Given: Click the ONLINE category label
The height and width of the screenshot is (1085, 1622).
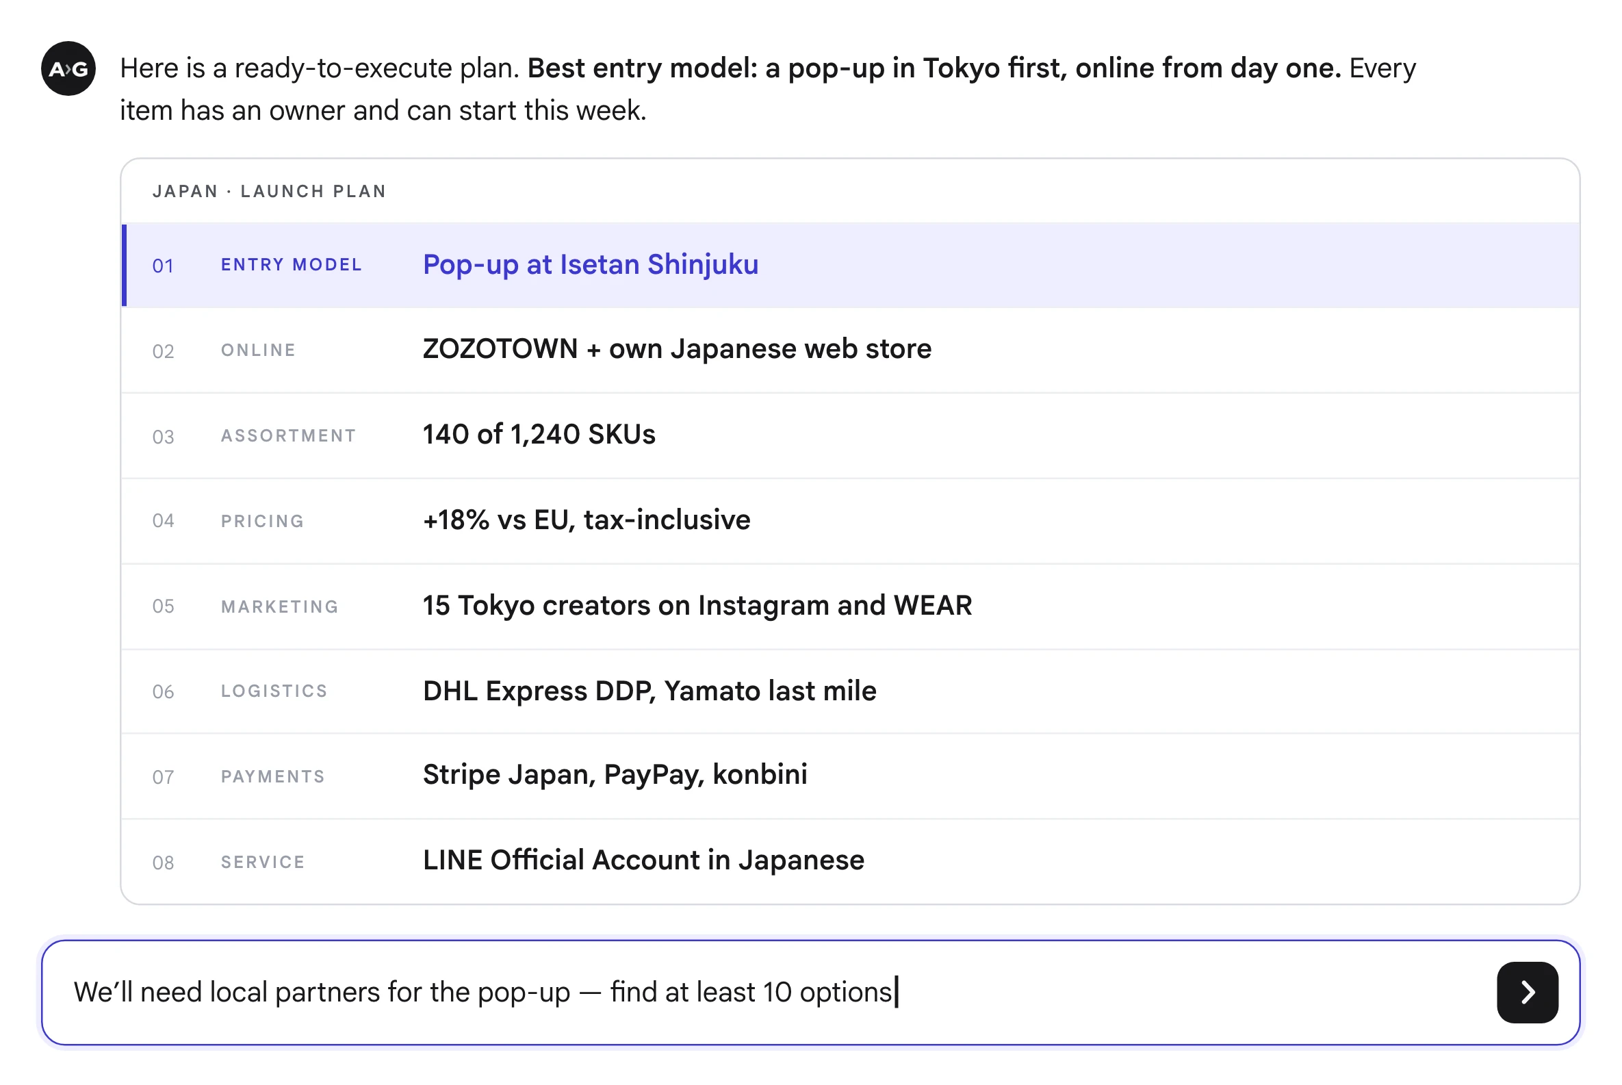Looking at the screenshot, I should [258, 350].
